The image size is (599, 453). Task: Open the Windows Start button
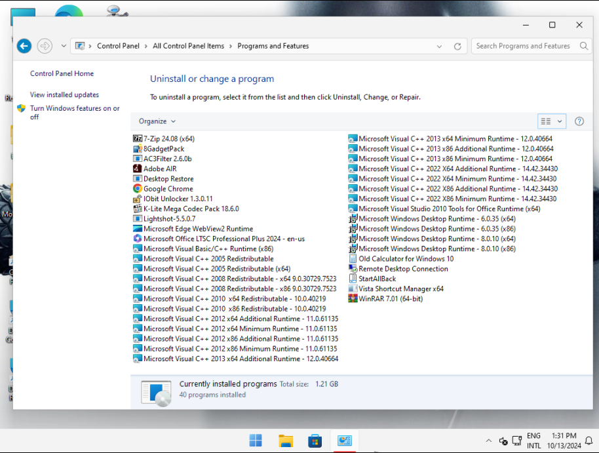pyautogui.click(x=256, y=441)
